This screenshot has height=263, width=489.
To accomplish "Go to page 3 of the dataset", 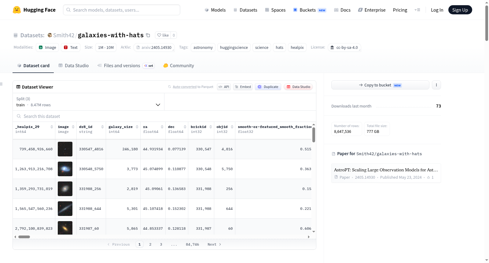I will coord(161,244).
